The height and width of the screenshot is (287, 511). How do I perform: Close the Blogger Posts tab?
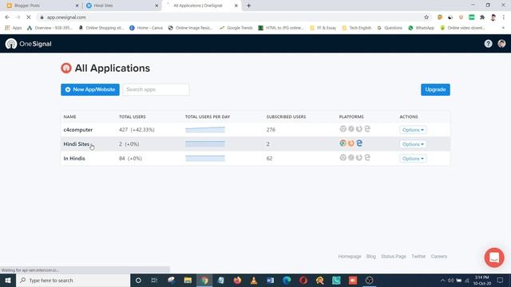coord(77,6)
